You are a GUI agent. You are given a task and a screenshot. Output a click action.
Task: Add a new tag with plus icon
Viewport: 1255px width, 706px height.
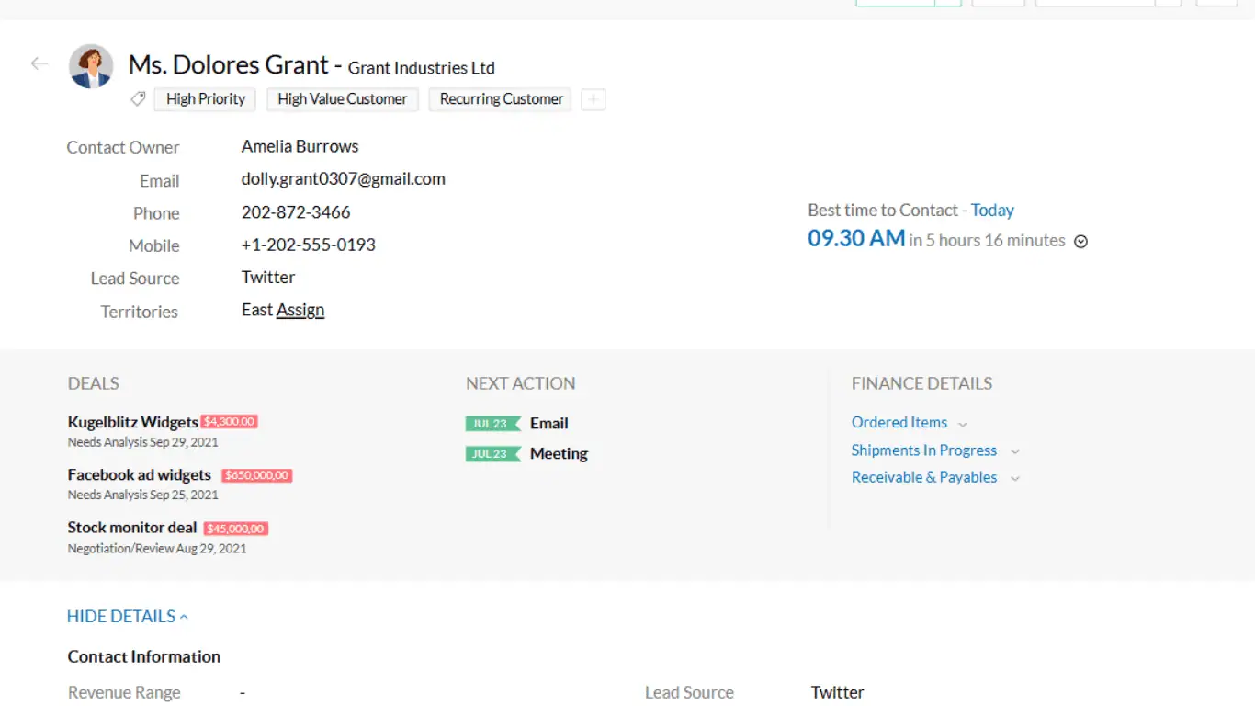594,99
